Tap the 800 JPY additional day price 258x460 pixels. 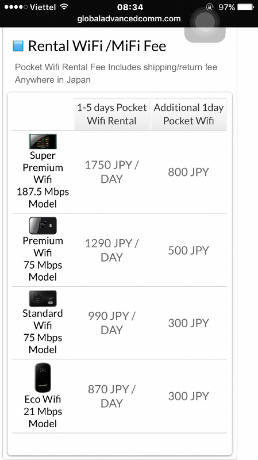[x=189, y=172]
